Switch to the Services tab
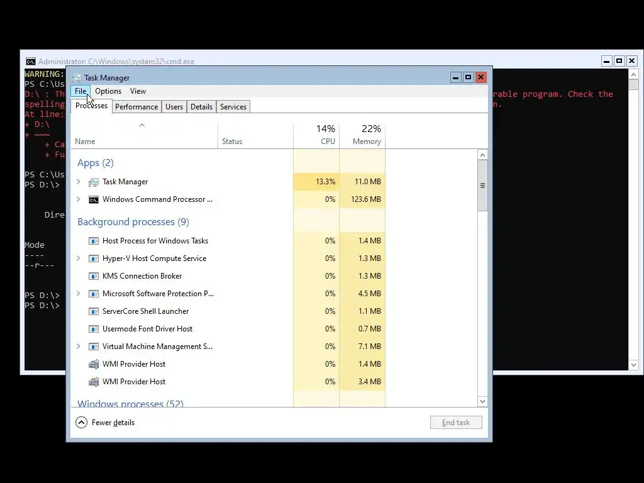This screenshot has height=483, width=644. pos(233,107)
